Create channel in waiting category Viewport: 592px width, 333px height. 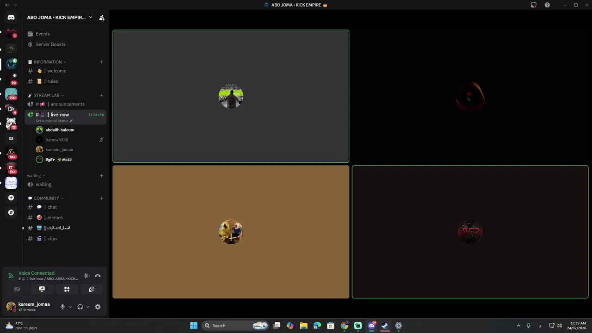(101, 175)
